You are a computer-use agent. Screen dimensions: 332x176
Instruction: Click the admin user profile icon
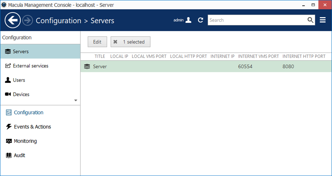(x=188, y=20)
